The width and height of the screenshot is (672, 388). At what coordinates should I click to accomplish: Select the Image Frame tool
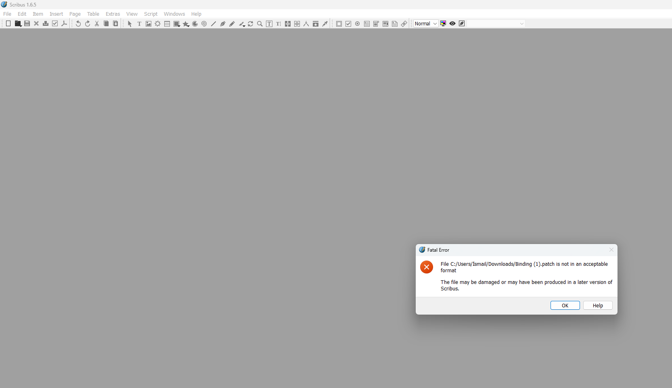coord(149,24)
